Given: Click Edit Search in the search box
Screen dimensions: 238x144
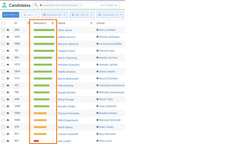Looking at the screenshot, I should click(x=109, y=5).
